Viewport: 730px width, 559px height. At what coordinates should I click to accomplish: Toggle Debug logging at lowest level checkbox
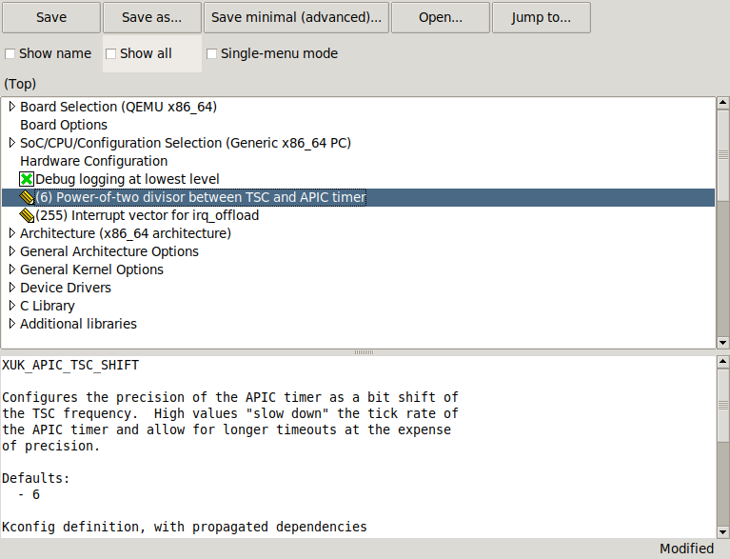(x=27, y=179)
